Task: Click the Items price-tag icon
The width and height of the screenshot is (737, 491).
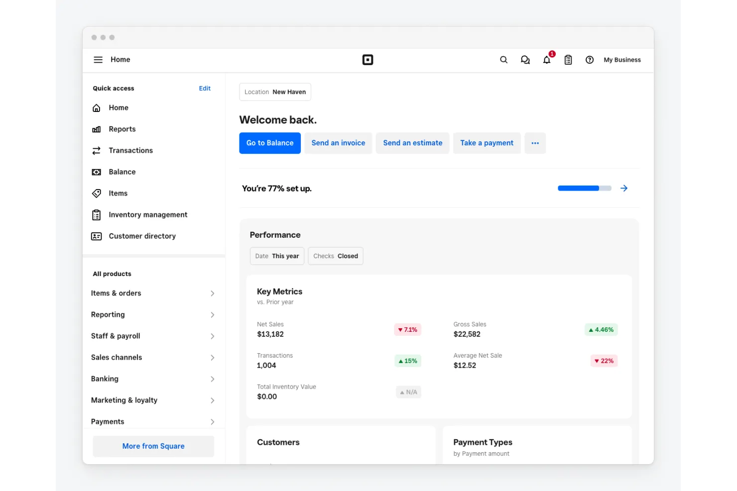Action: click(97, 193)
